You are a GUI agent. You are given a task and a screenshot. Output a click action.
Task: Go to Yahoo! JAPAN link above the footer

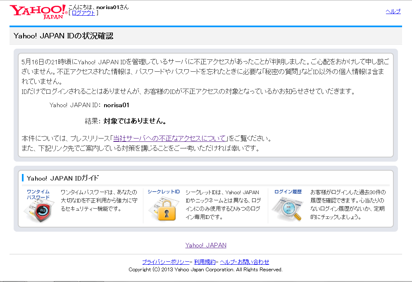pos(206,245)
